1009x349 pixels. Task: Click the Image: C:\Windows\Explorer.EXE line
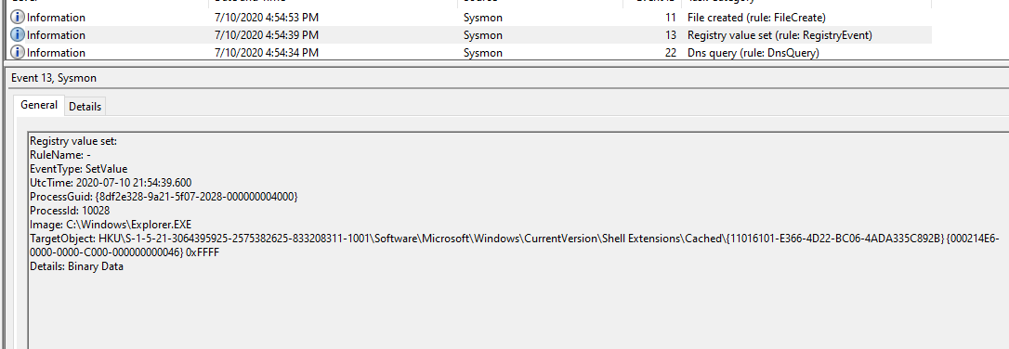[111, 225]
